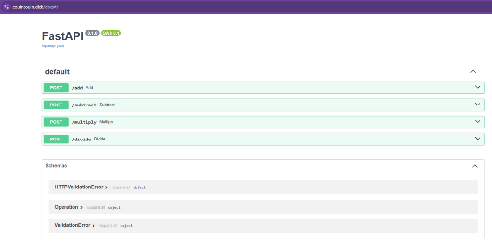Expand the HTTPValidationError schema arrow
The height and width of the screenshot is (245, 492).
click(x=106, y=187)
